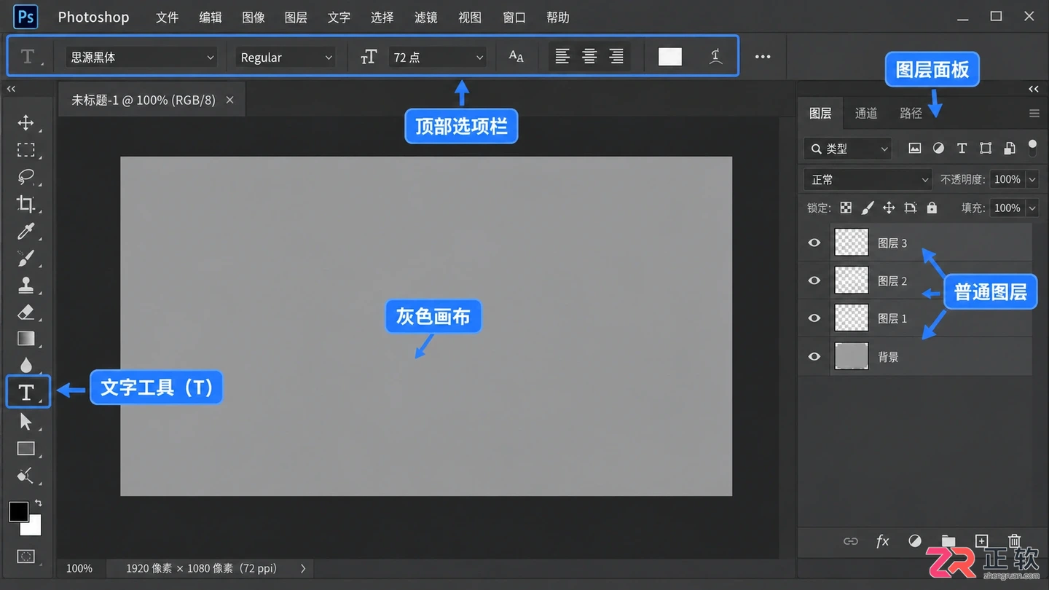Open the 文件 menu

point(167,17)
